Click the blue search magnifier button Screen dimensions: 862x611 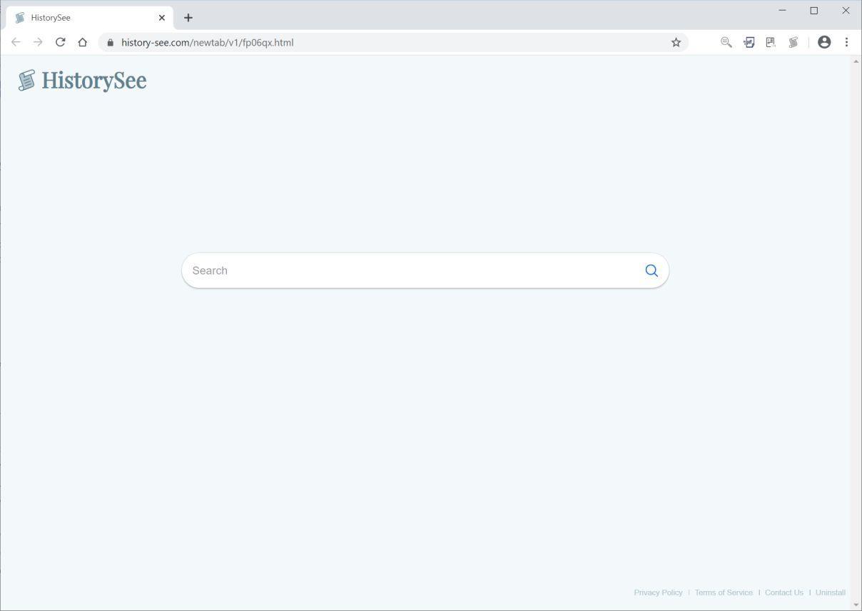point(650,270)
